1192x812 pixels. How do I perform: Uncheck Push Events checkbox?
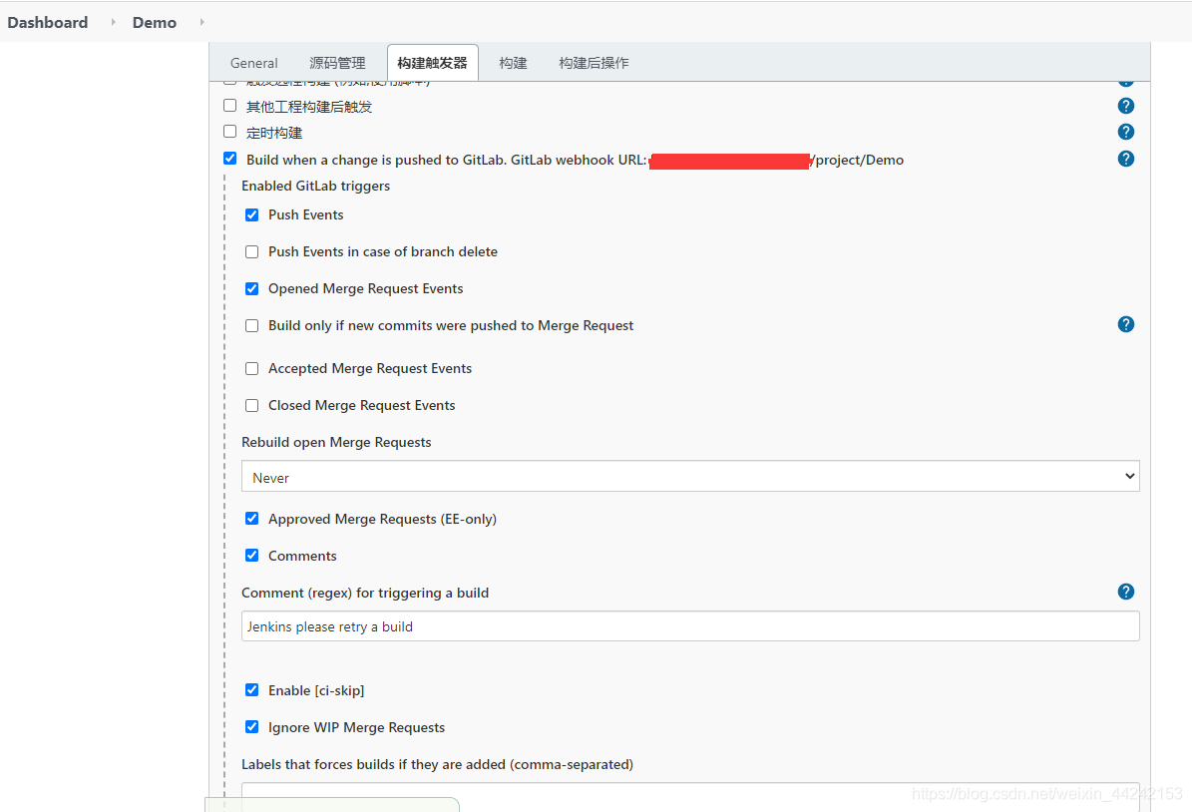pyautogui.click(x=251, y=215)
